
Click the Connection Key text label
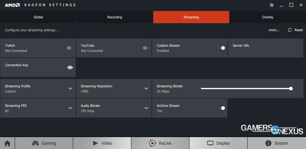pyautogui.click(x=17, y=65)
